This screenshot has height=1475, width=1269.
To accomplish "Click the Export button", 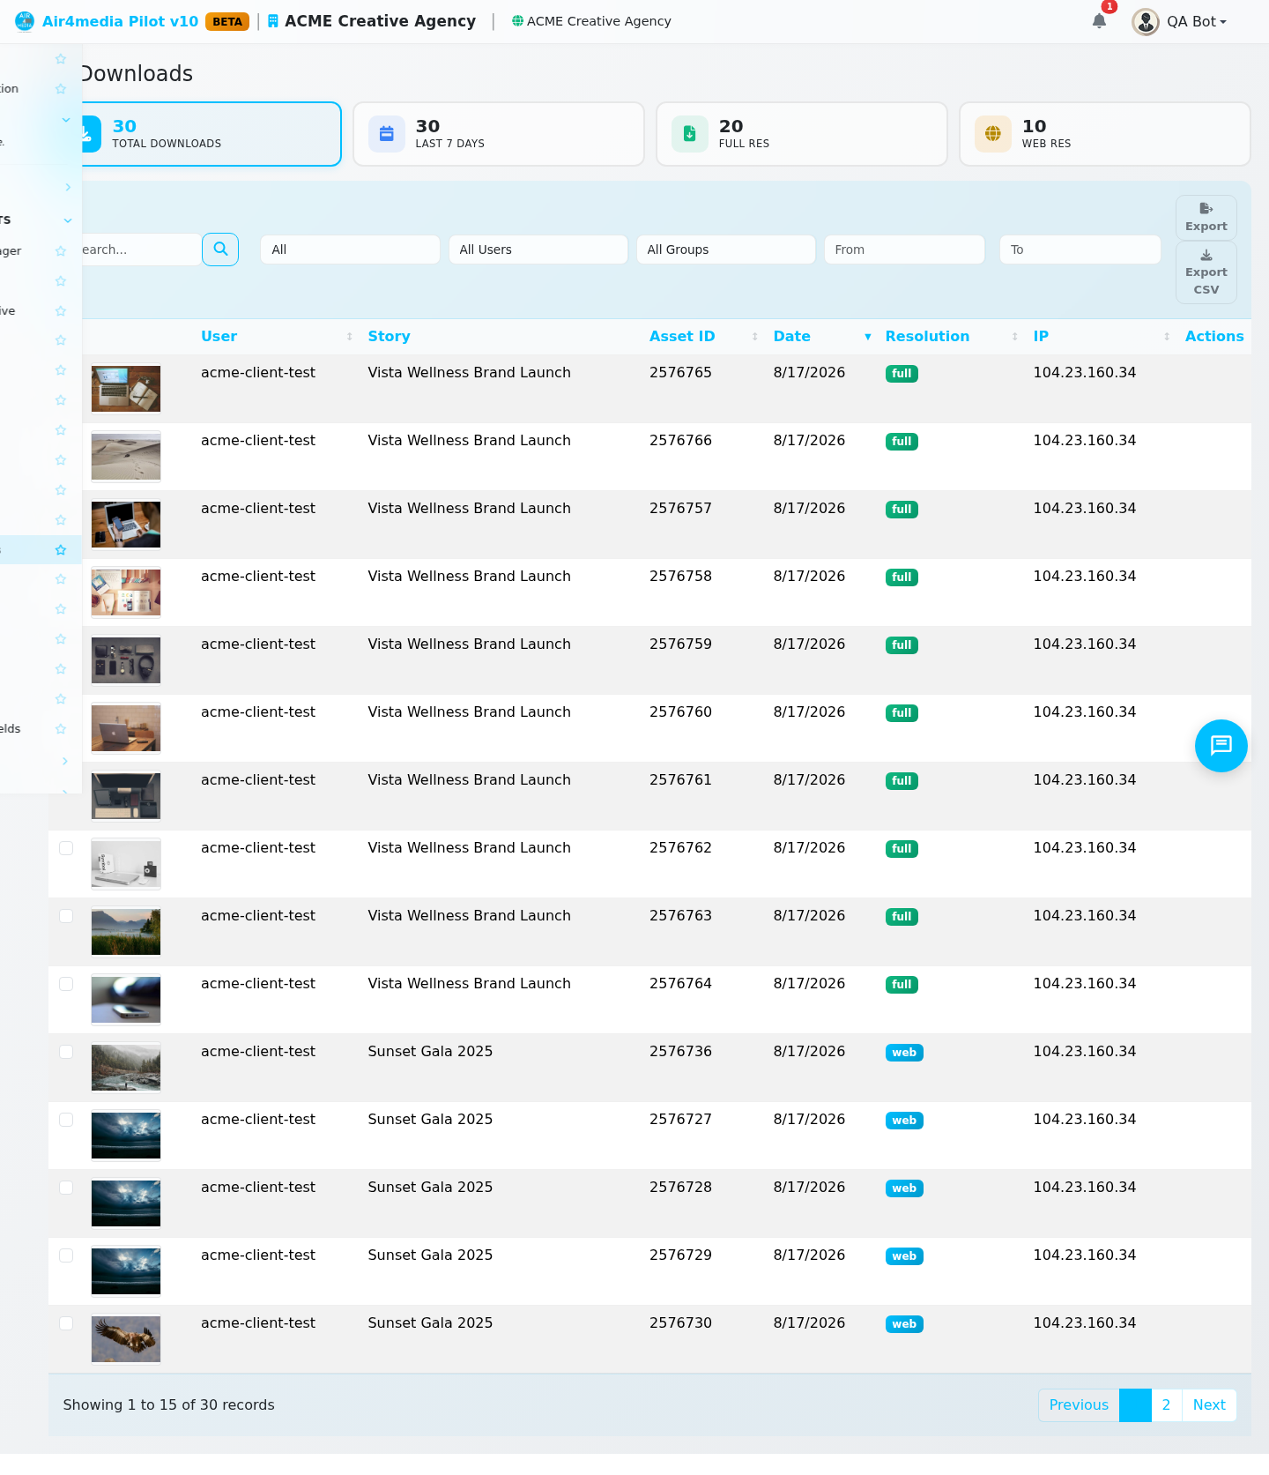I will (x=1206, y=218).
